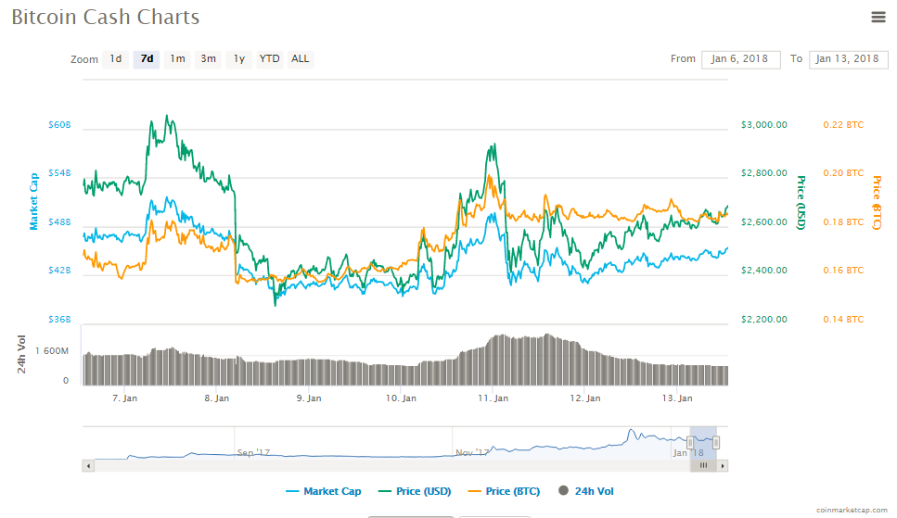This screenshot has height=518, width=897.
Task: Select the 1d zoom range
Action: pyautogui.click(x=116, y=59)
